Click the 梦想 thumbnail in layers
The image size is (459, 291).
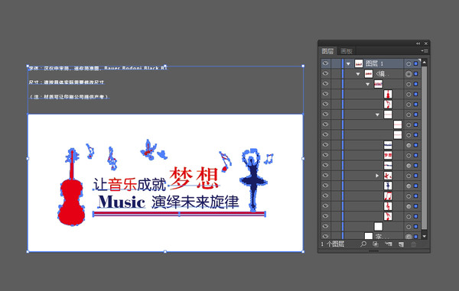(388, 155)
